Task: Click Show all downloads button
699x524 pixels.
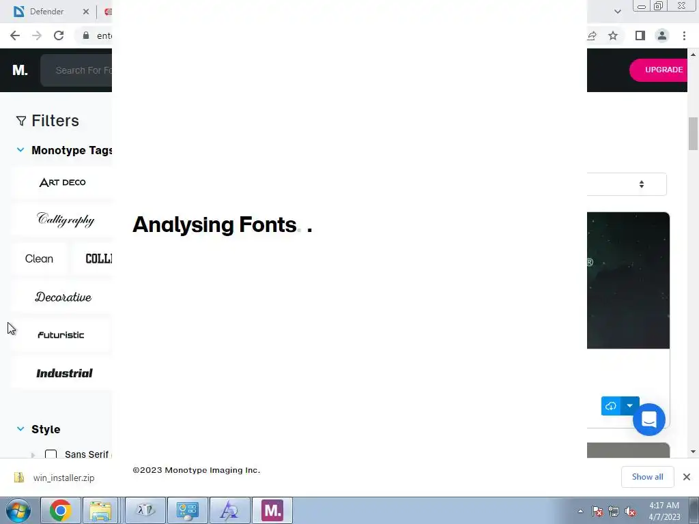Action: coord(647,477)
